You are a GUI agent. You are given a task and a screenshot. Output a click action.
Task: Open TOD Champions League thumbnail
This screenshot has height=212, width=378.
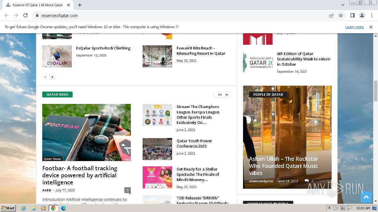point(157,115)
